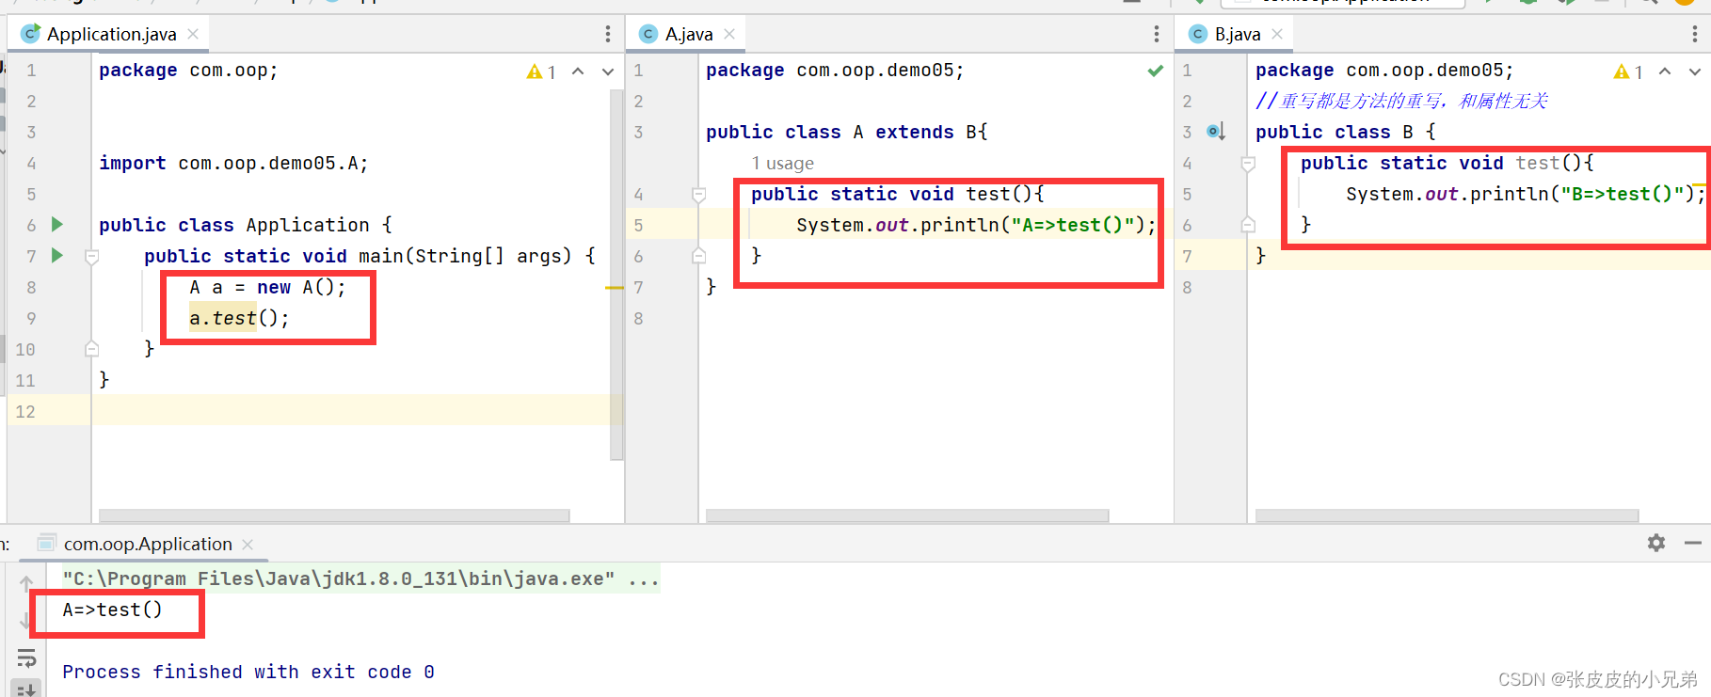Switch to the A.java editor tab
The image size is (1711, 697).
tap(688, 34)
